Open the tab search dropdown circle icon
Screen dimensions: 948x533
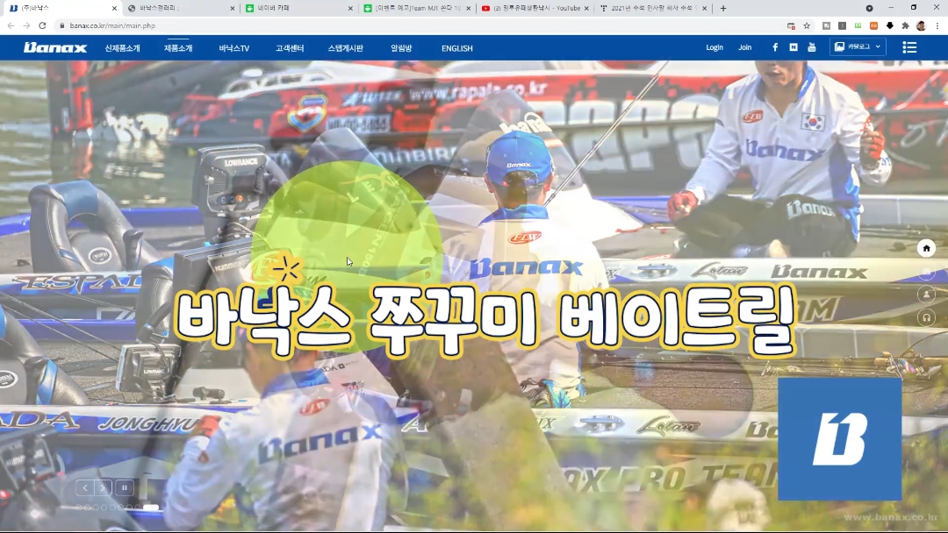coord(869,9)
